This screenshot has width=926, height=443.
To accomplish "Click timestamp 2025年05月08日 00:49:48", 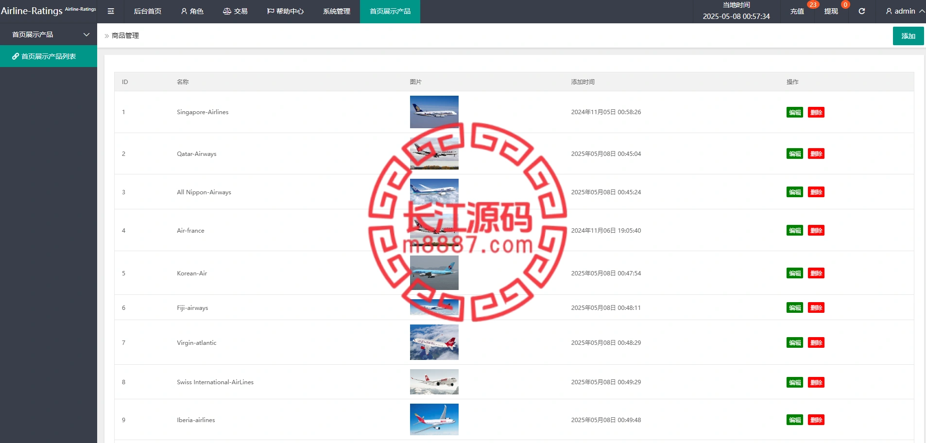I will 606,420.
